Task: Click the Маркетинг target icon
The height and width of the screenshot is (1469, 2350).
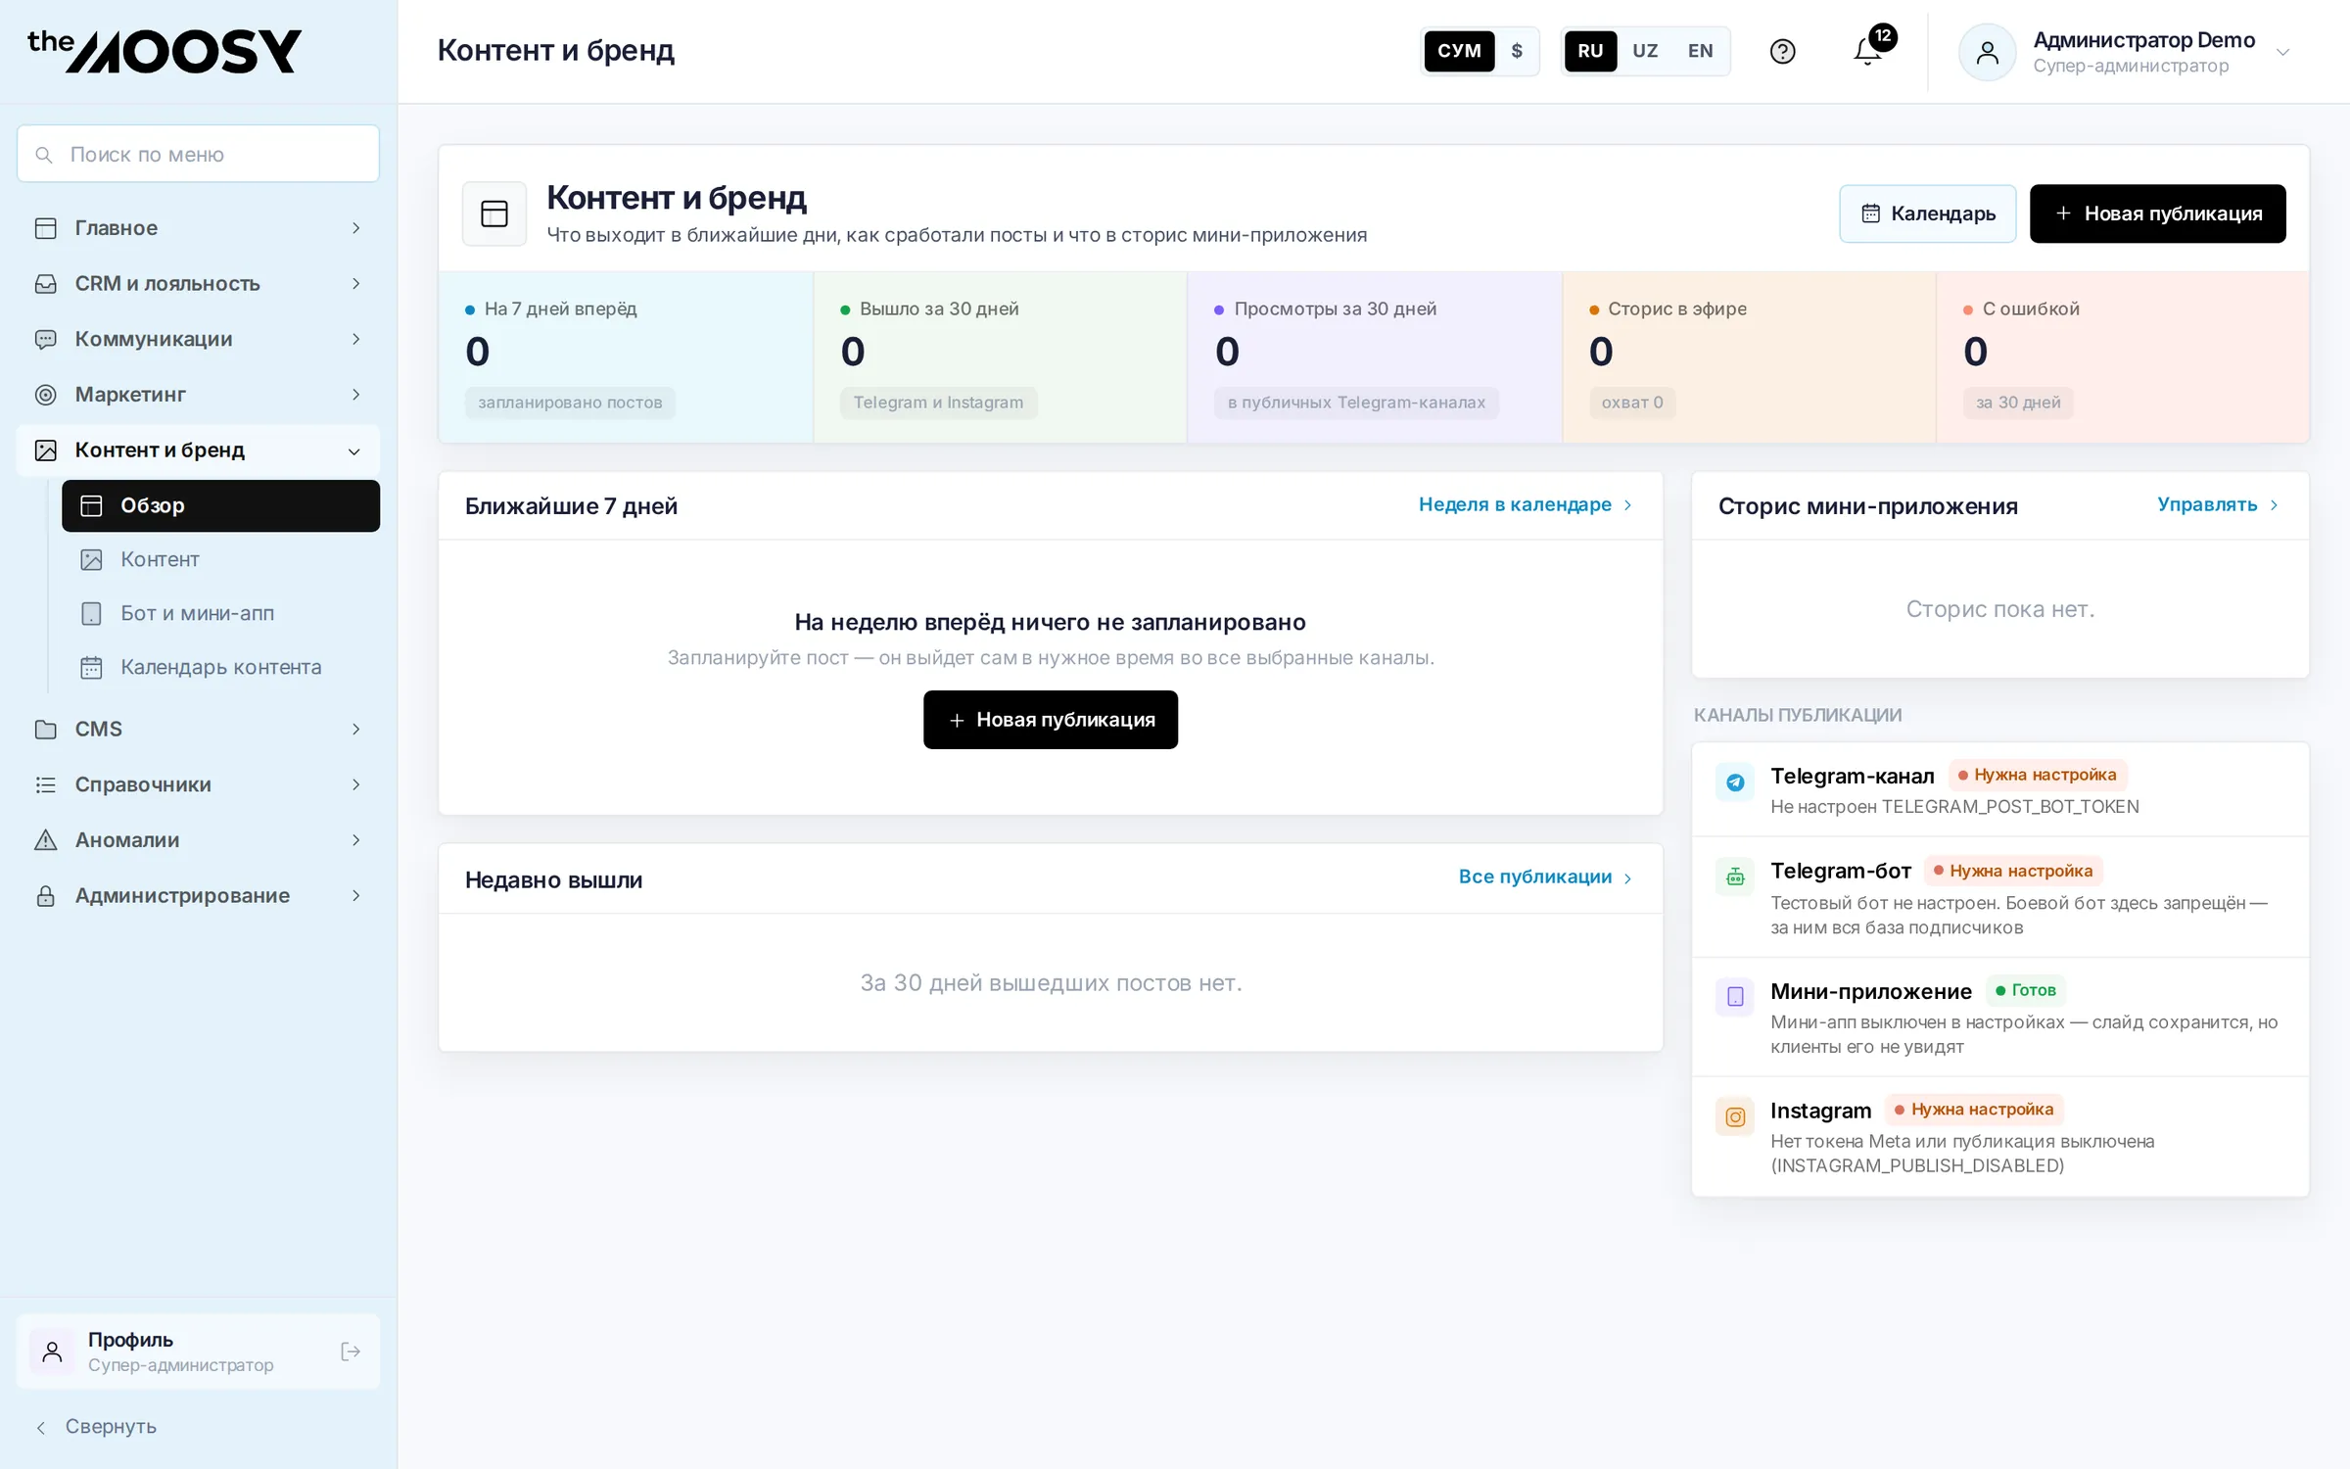Action: coord(46,395)
